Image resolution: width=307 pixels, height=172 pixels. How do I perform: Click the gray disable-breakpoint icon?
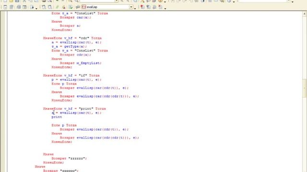tap(154, 7)
